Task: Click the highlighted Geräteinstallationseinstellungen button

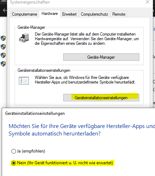Action: 101,98
